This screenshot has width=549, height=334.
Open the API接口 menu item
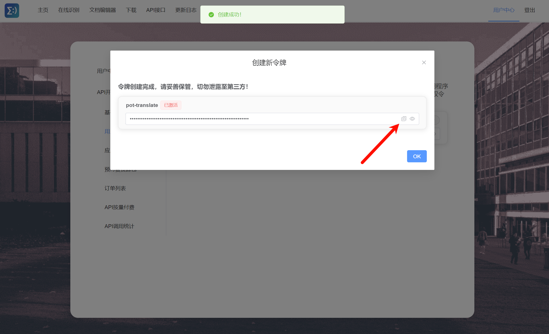tap(156, 10)
